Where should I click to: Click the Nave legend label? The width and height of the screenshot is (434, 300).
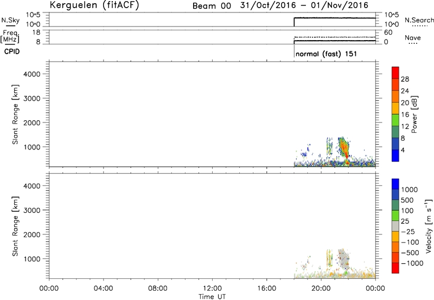click(x=413, y=38)
